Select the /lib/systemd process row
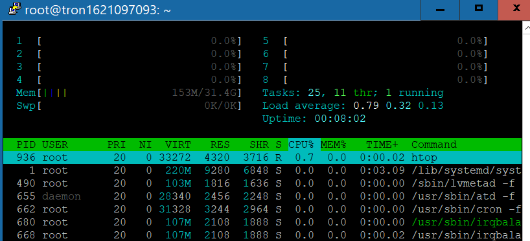The image size is (530, 241). [x=262, y=170]
